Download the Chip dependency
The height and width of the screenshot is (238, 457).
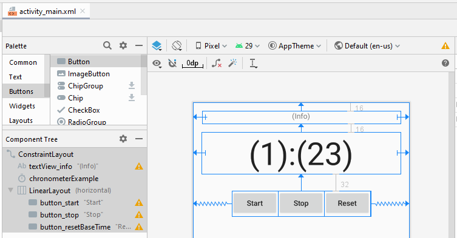pyautogui.click(x=132, y=98)
